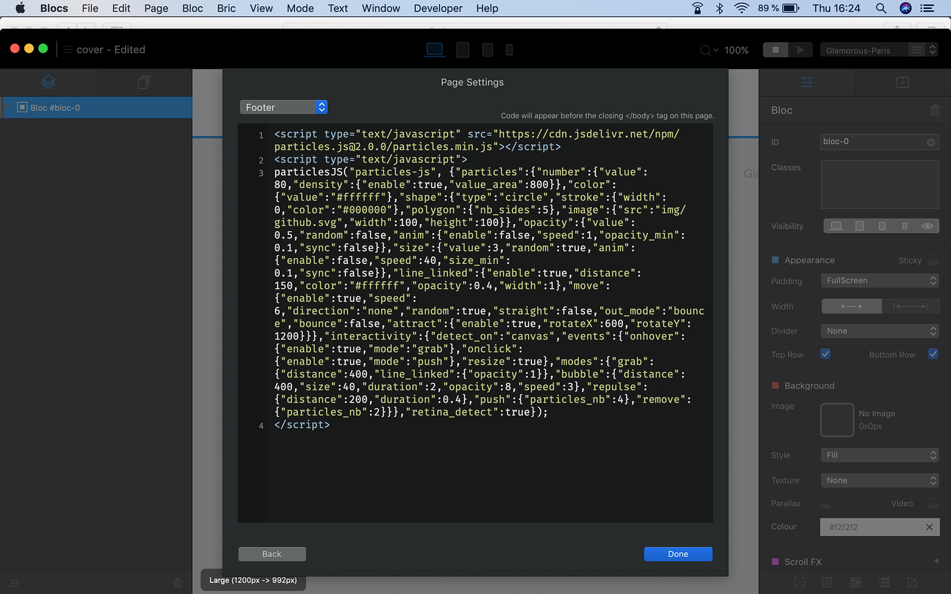
Task: Uncheck the Bottom Row checkbox
Action: [x=932, y=354]
